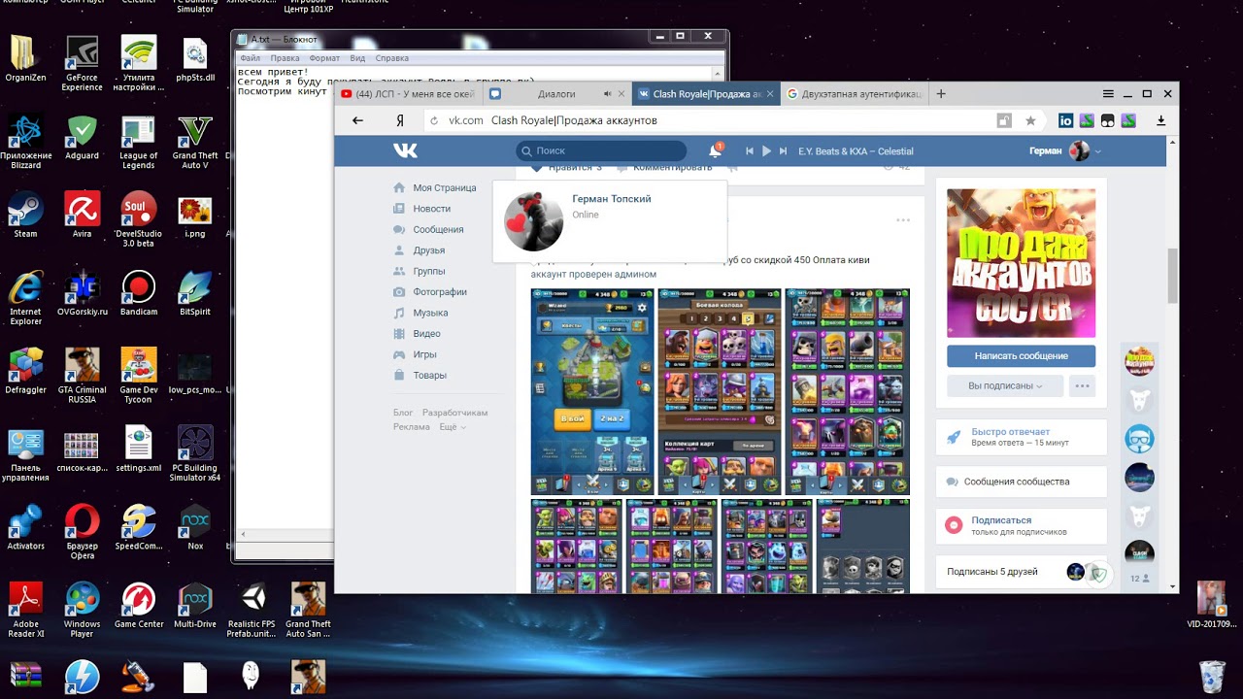
Task: Open Справка menu in Notepad
Action: [391, 58]
